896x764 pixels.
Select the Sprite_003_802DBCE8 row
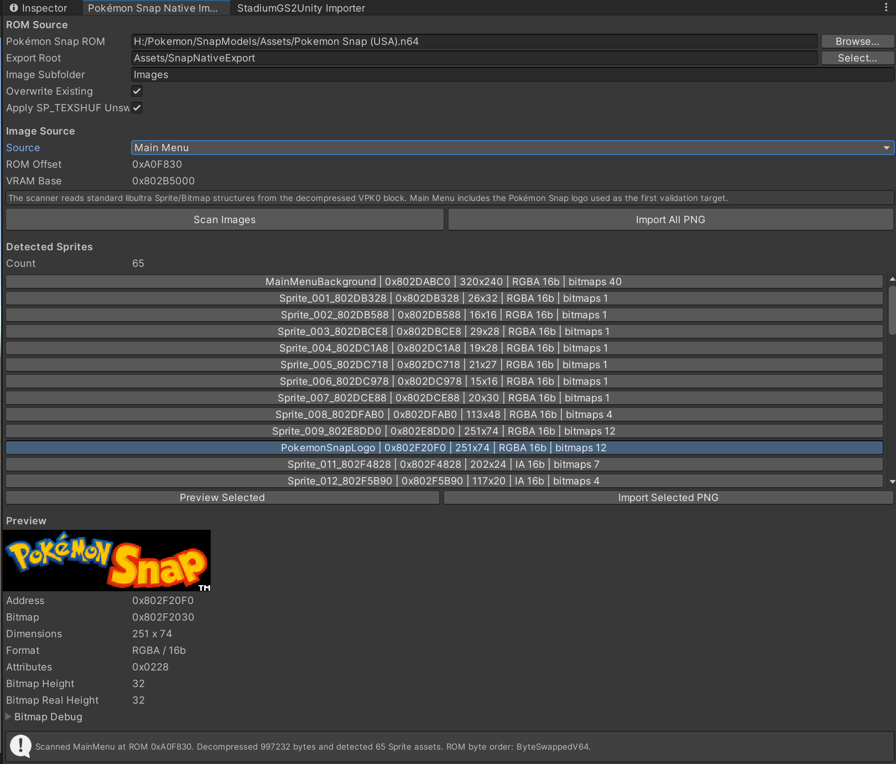pyautogui.click(x=444, y=332)
